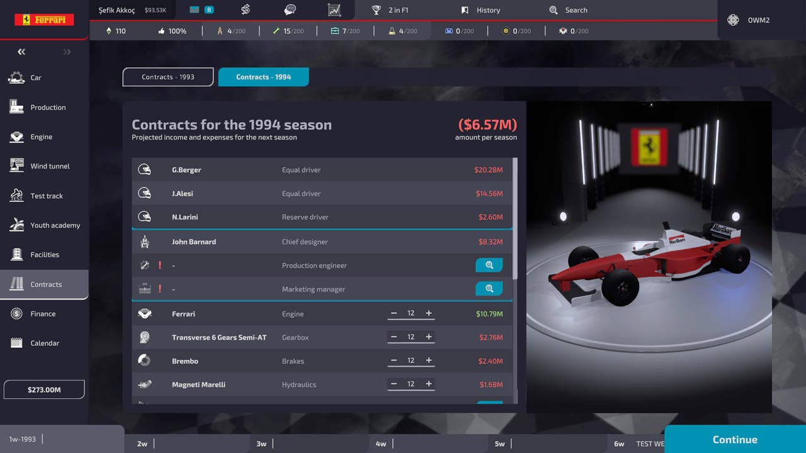The height and width of the screenshot is (453, 806).
Task: Select the G.Berger driver name
Action: click(186, 170)
